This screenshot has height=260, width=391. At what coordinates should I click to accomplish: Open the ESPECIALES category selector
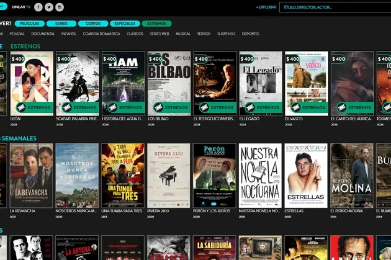[124, 23]
